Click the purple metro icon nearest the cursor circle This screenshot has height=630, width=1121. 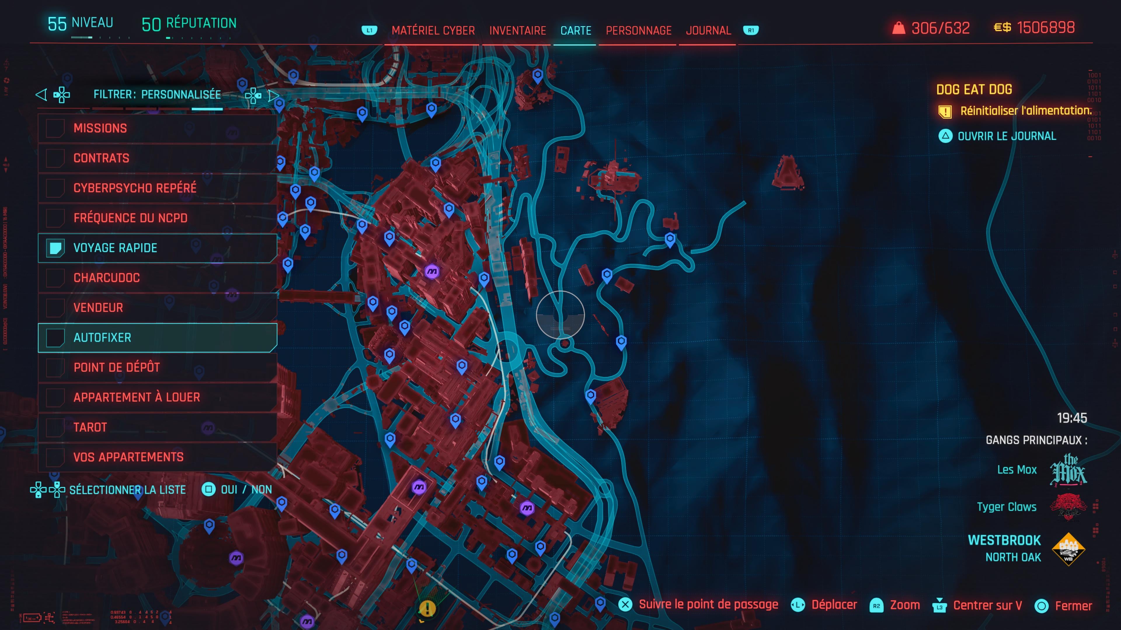[432, 272]
